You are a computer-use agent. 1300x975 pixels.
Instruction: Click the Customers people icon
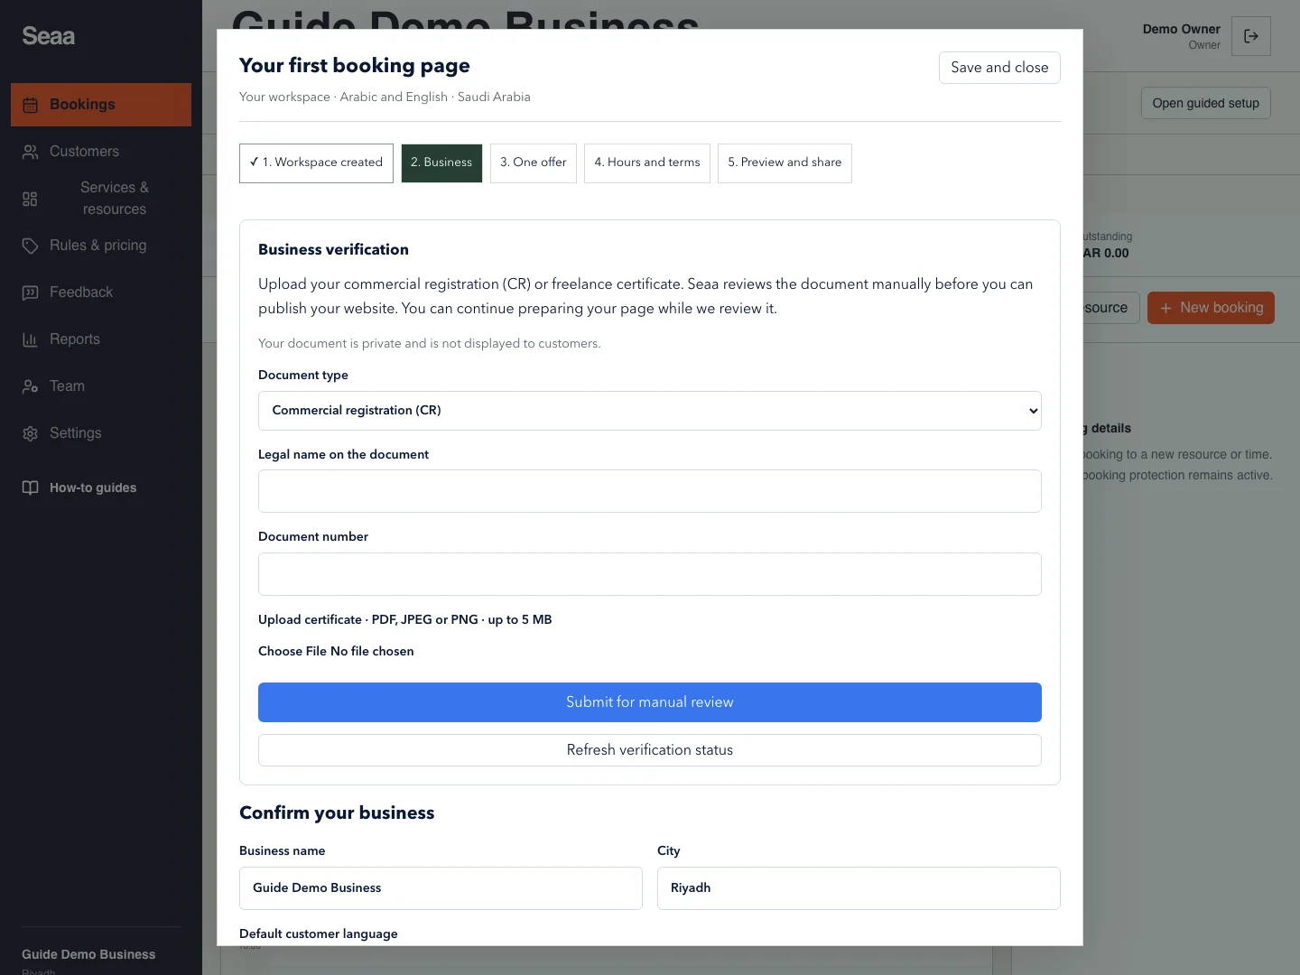(30, 152)
